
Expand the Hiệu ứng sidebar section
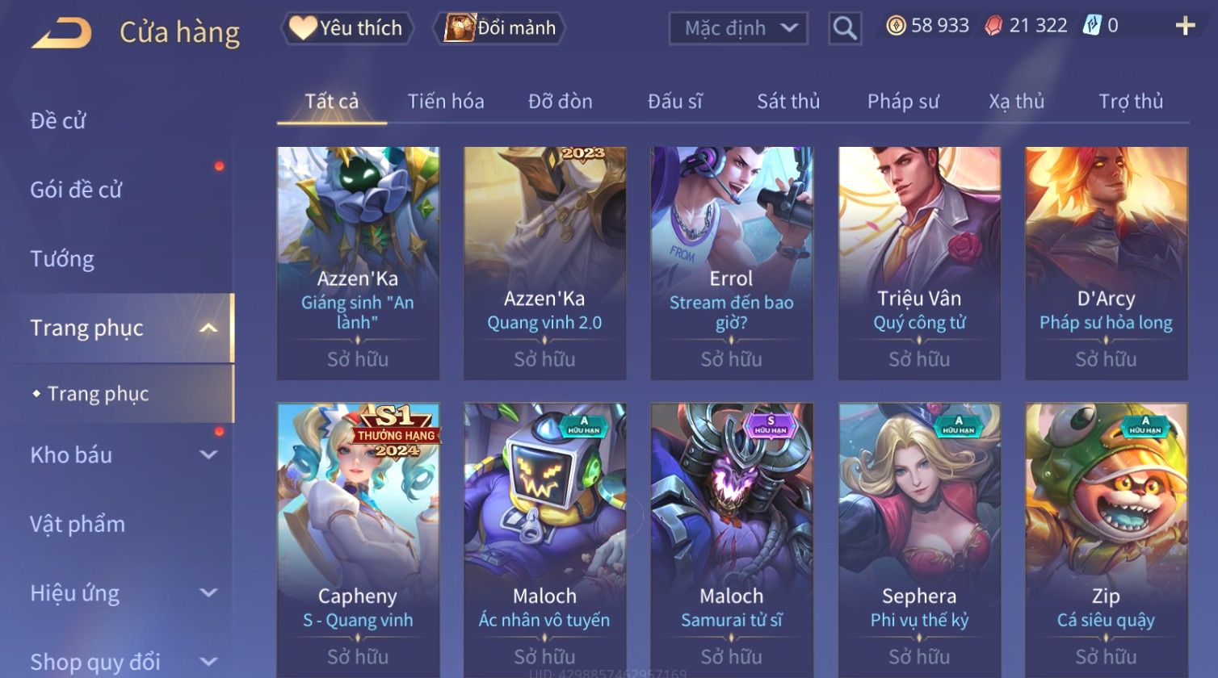[208, 593]
